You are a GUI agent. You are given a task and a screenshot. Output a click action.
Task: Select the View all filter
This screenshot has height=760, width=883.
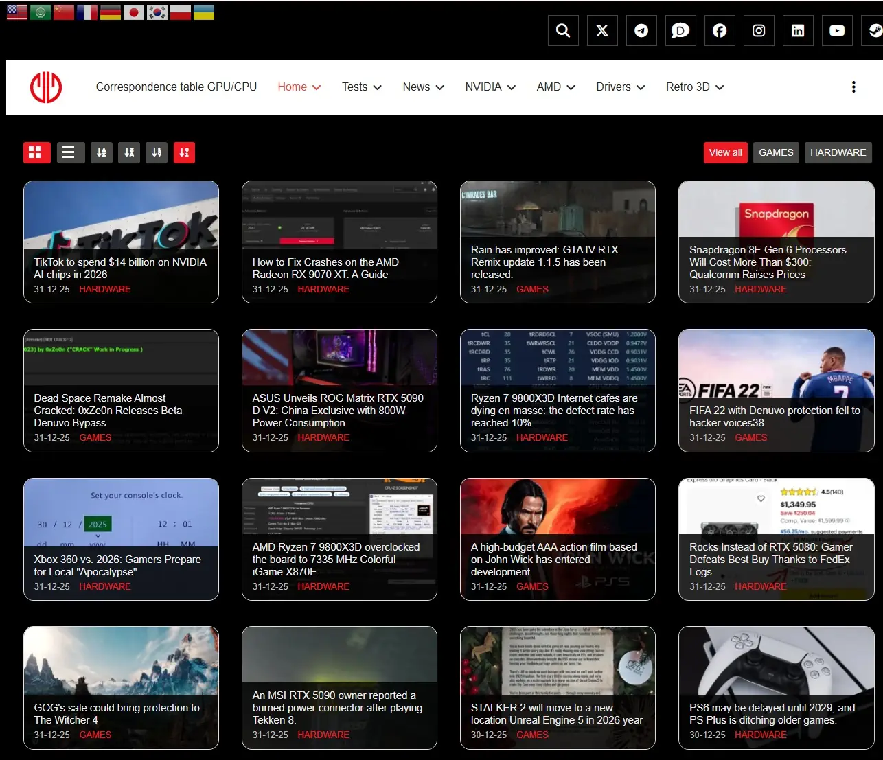(x=726, y=152)
